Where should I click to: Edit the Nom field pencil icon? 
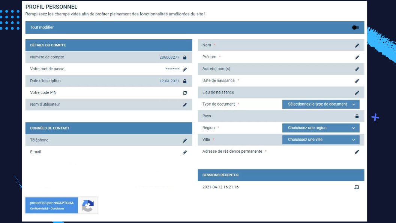click(357, 46)
